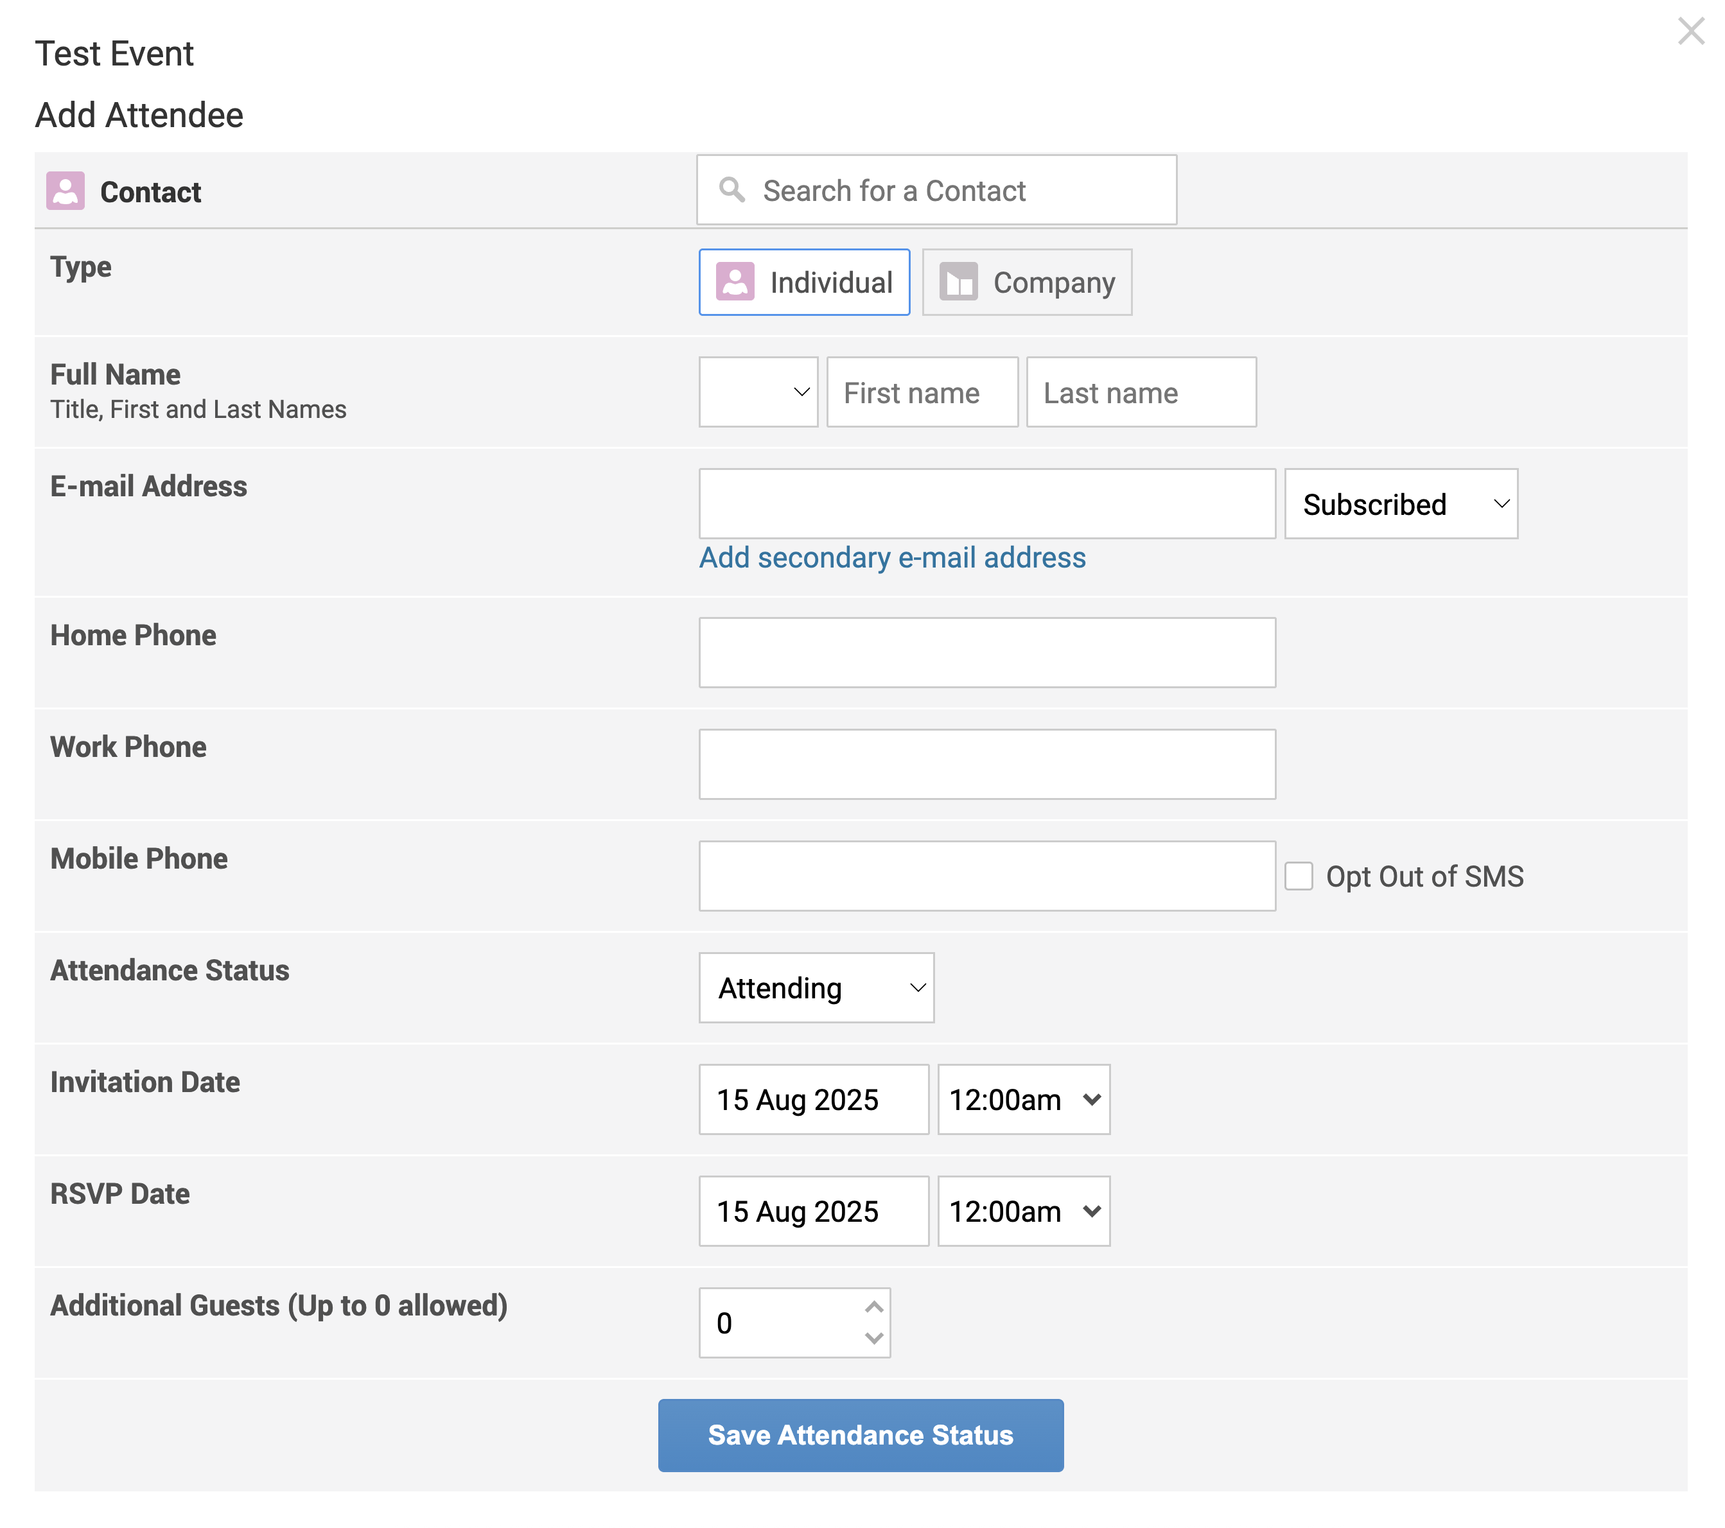Viewport: 1725px width, 1528px height.
Task: Click the Full Name label
Action: click(x=116, y=374)
